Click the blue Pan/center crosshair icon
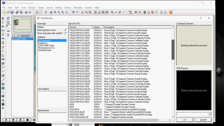The height and width of the screenshot is (126, 224). pyautogui.click(x=51, y=12)
